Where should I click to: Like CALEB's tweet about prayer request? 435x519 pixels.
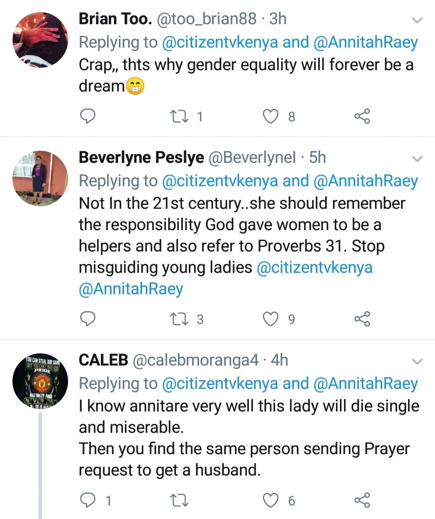270,500
